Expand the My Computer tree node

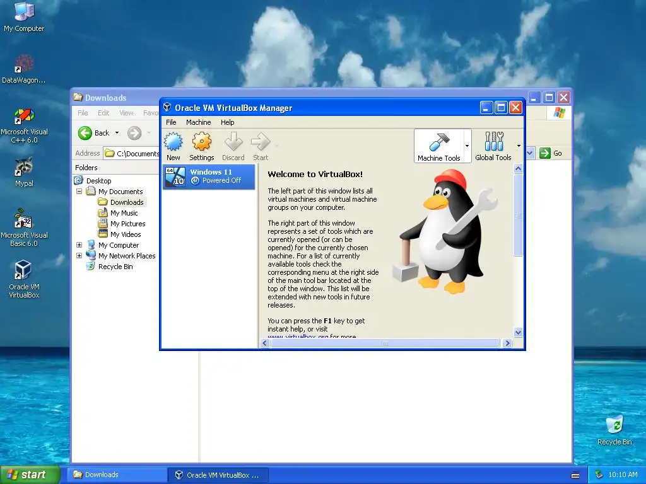coord(79,245)
